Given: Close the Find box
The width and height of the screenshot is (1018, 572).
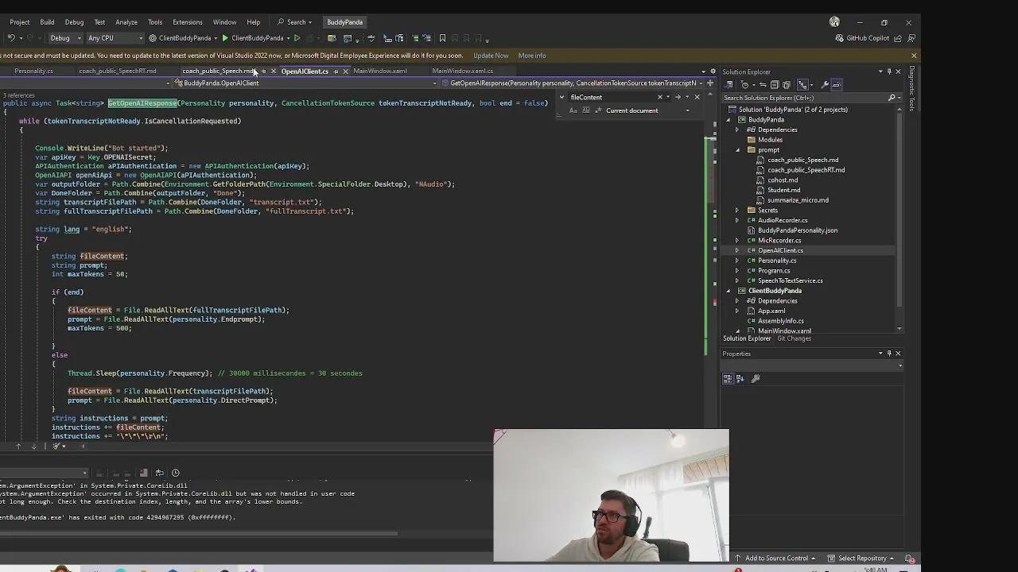Looking at the screenshot, I should [697, 98].
